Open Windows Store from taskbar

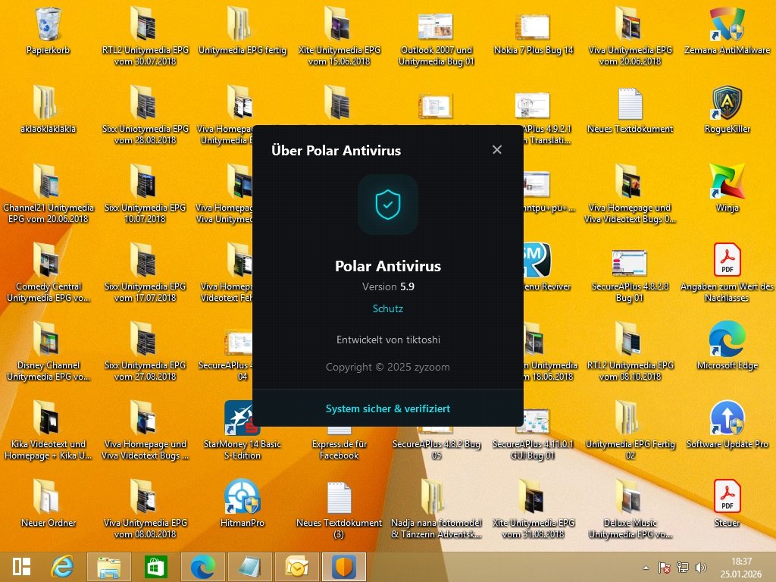click(155, 567)
